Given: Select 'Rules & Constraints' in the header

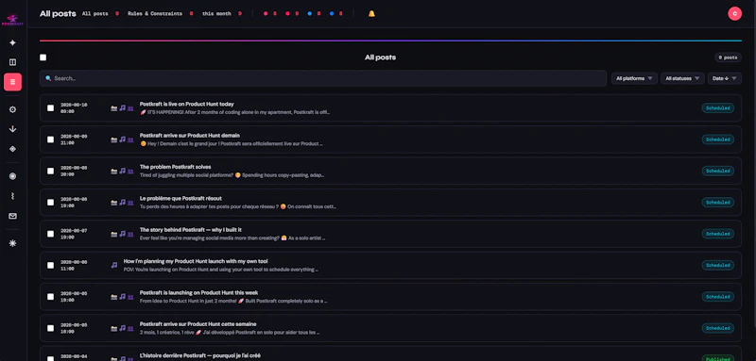Looking at the screenshot, I should [160, 14].
